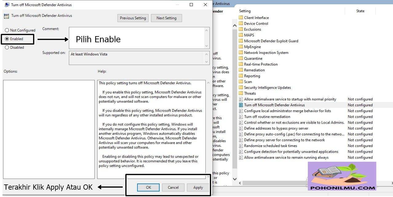
Task: Open Network Inspection System folder icon
Action: (x=241, y=53)
